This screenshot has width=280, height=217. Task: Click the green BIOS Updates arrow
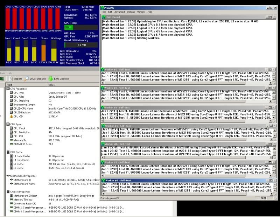51,79
